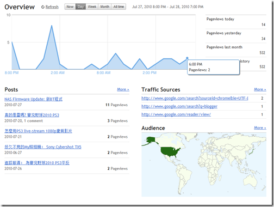Select the Now time range tab

[x=70, y=7]
